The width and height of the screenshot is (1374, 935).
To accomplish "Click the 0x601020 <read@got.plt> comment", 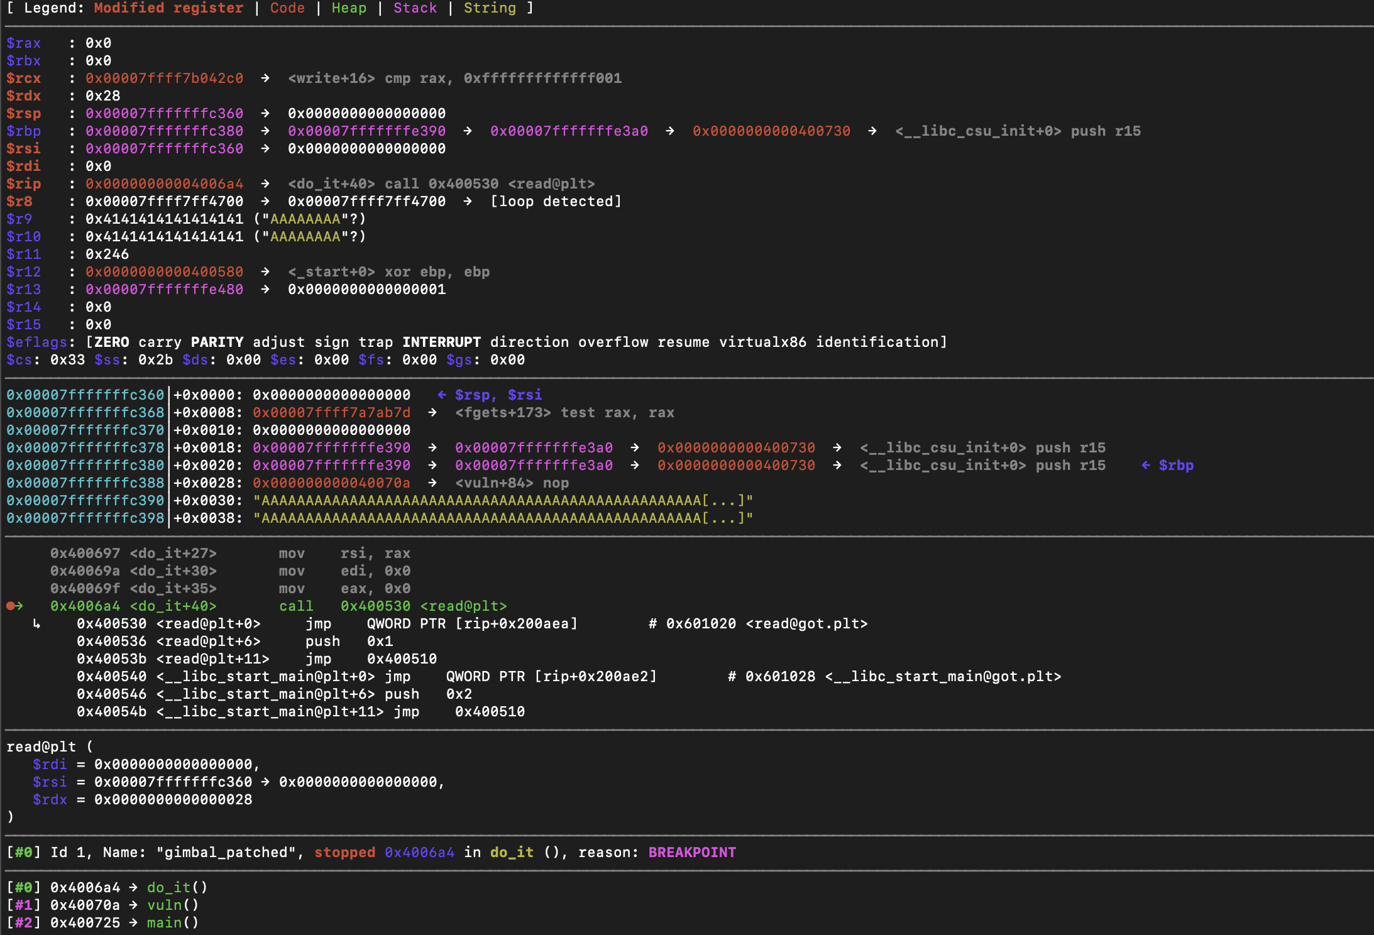I will click(x=758, y=624).
